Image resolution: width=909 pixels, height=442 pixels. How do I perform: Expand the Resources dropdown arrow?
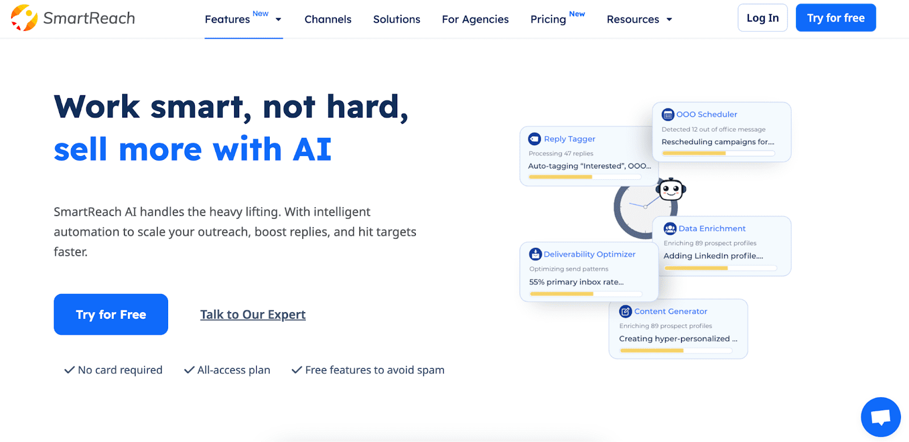pos(669,19)
